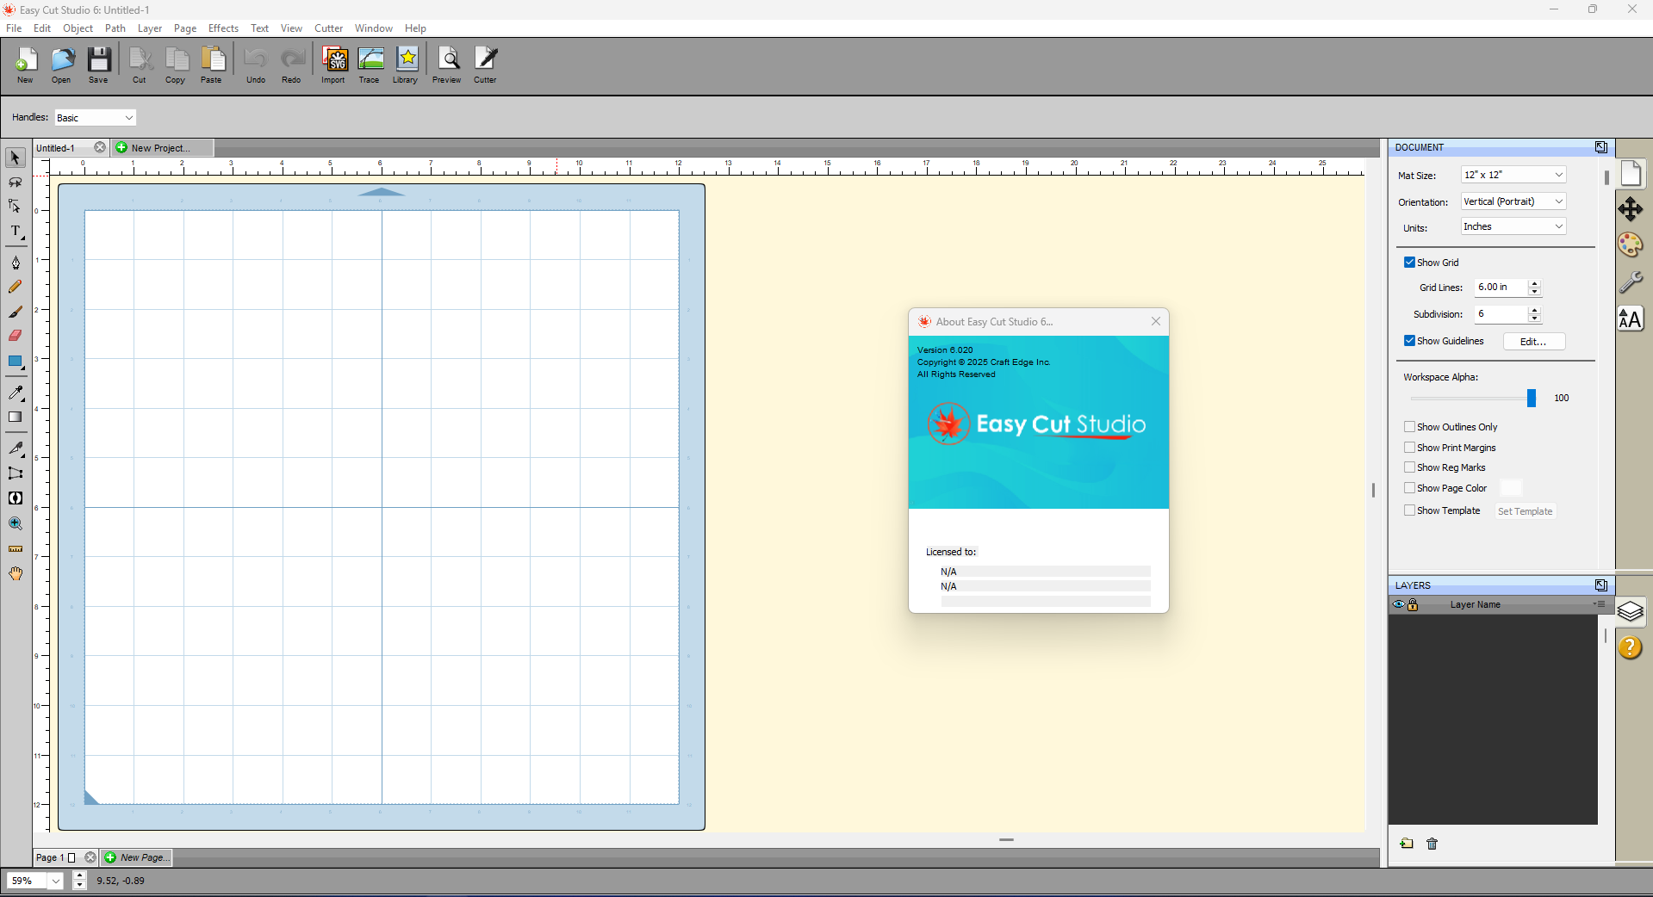Open the Layers panel icon in sidebar

[x=1631, y=611]
